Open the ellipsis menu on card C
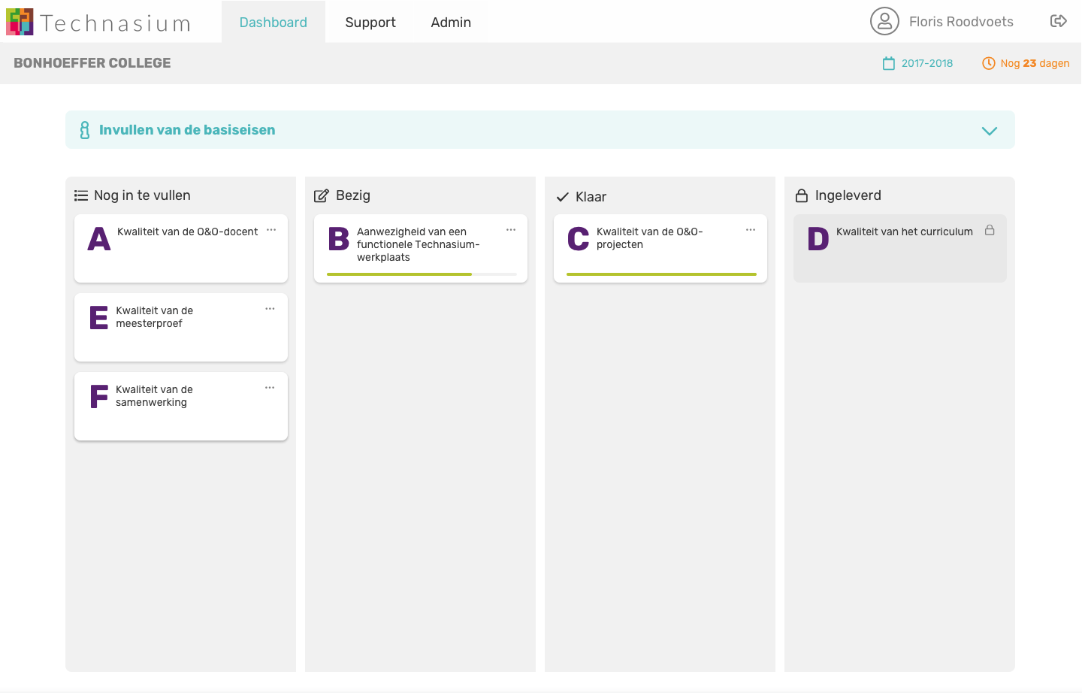Image resolution: width=1082 pixels, height=693 pixels. [751, 231]
